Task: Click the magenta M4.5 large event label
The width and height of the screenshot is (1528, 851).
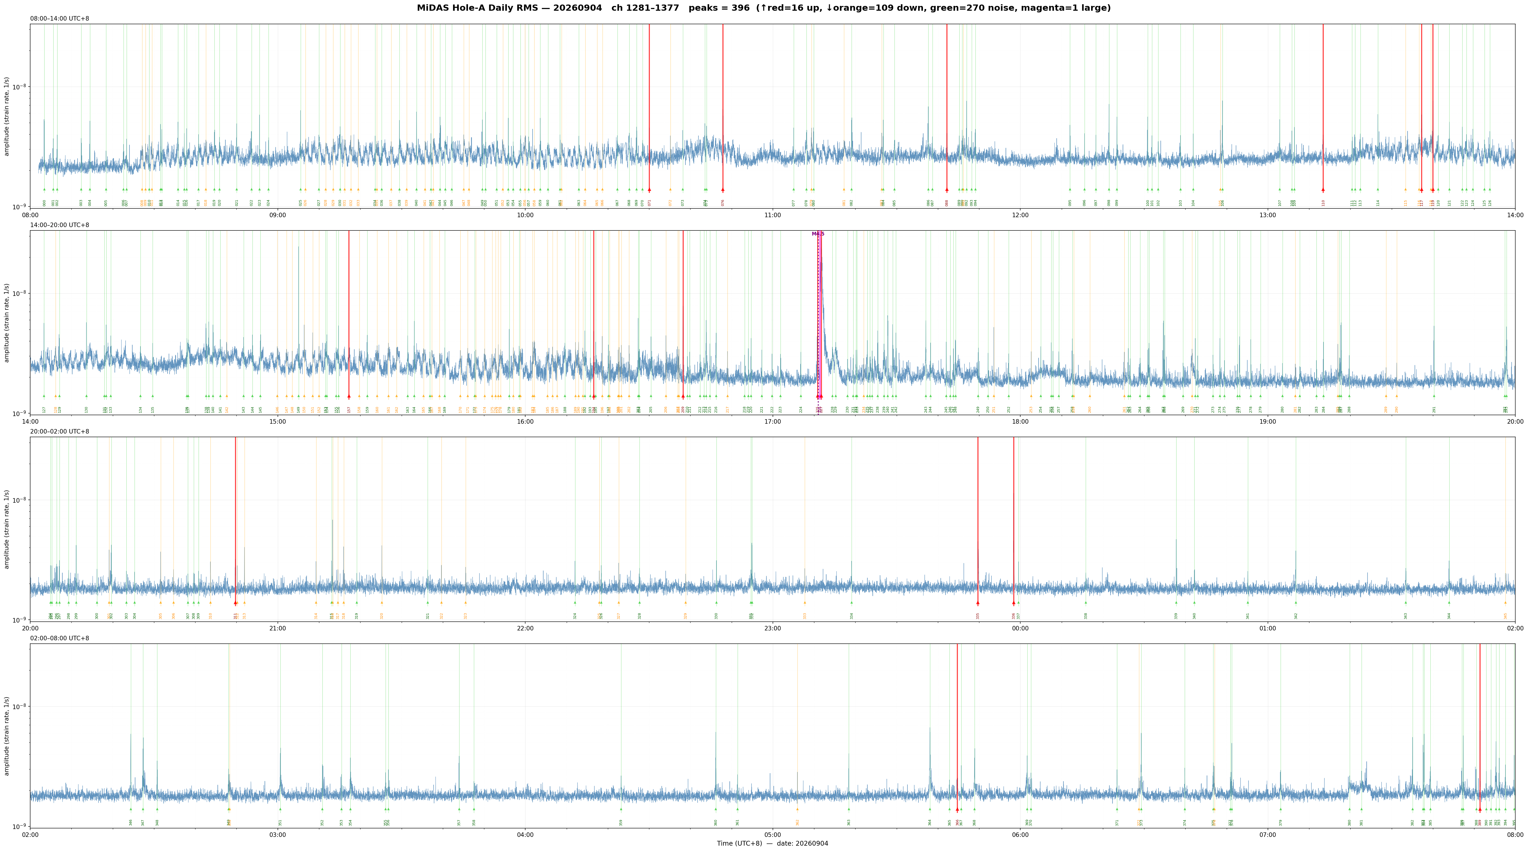Action: (x=818, y=234)
